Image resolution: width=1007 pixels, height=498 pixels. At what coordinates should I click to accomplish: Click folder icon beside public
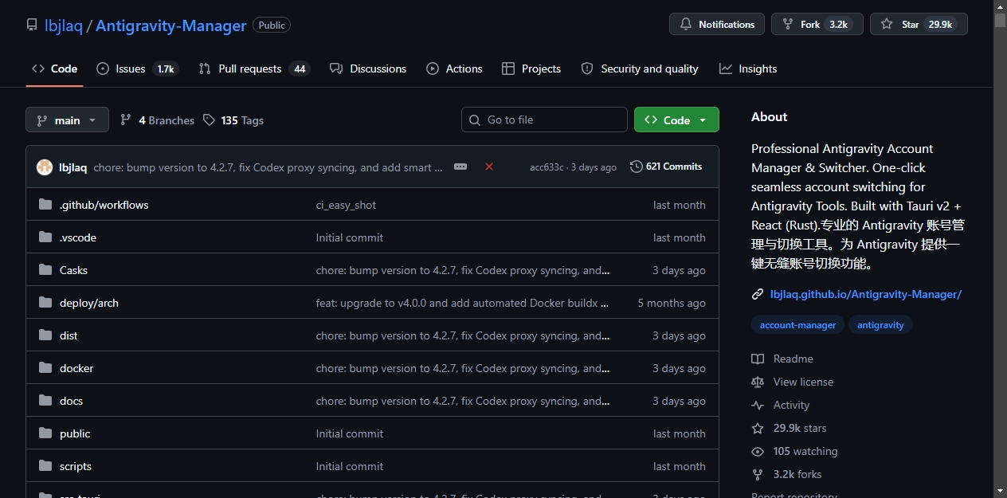[45, 433]
